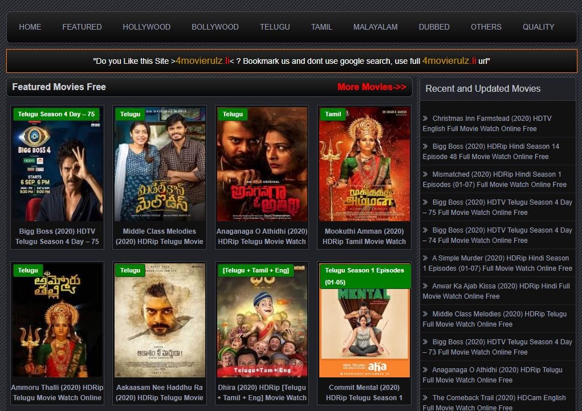Click the Telugu badge on Anaganaga O Athidhi
The height and width of the screenshot is (411, 582).
point(233,114)
